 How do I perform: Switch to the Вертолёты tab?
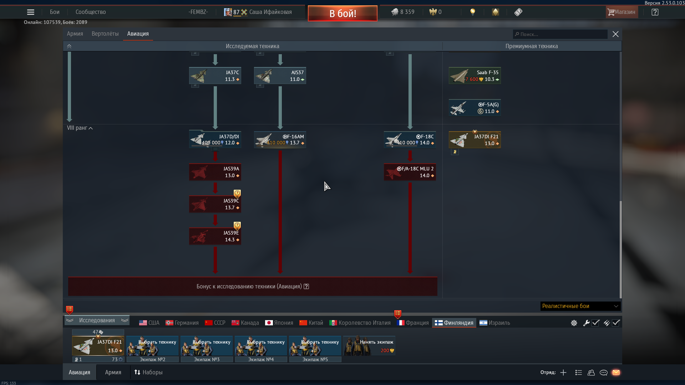(105, 34)
